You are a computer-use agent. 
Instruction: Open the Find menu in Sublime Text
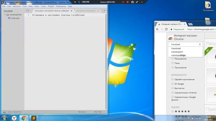pos(25,6)
